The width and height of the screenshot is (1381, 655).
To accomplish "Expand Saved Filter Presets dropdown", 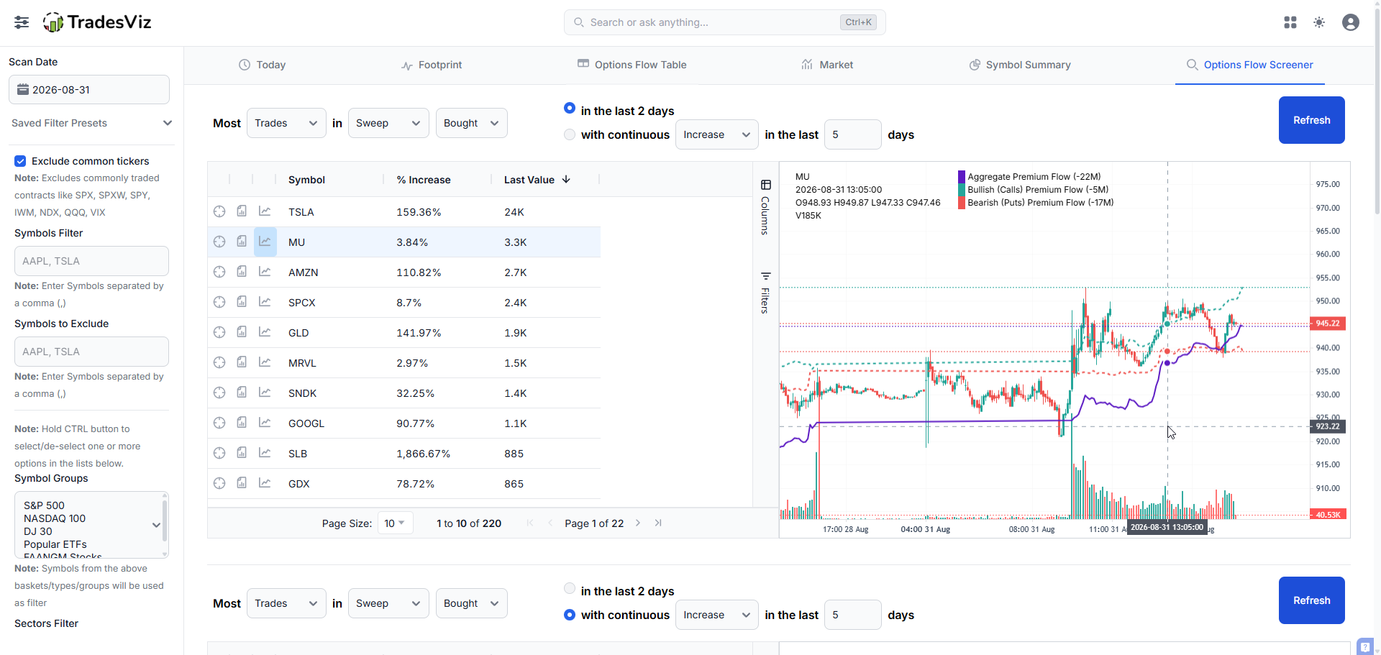I will pyautogui.click(x=91, y=123).
